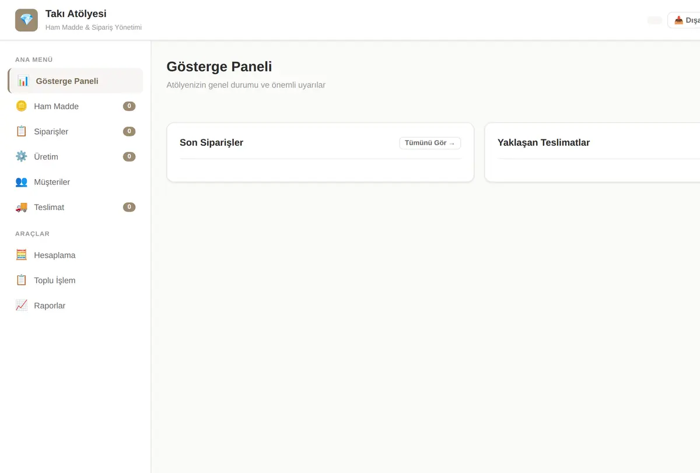
Task: Click the Takı Atölyesi app title
Action: point(76,14)
